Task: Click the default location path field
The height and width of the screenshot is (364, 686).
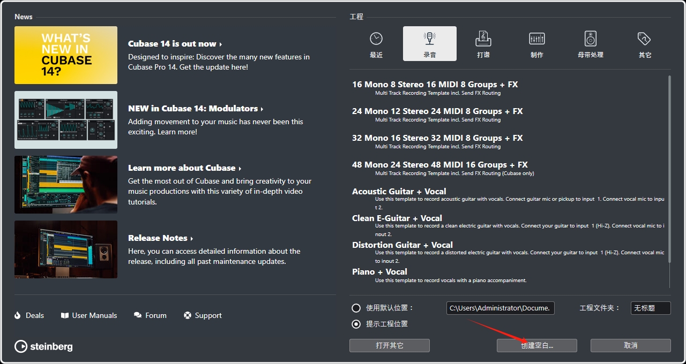Action: click(x=500, y=308)
